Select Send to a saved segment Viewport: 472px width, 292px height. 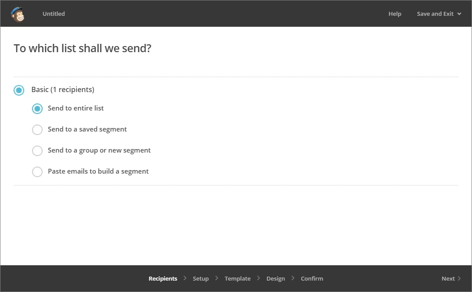(37, 130)
